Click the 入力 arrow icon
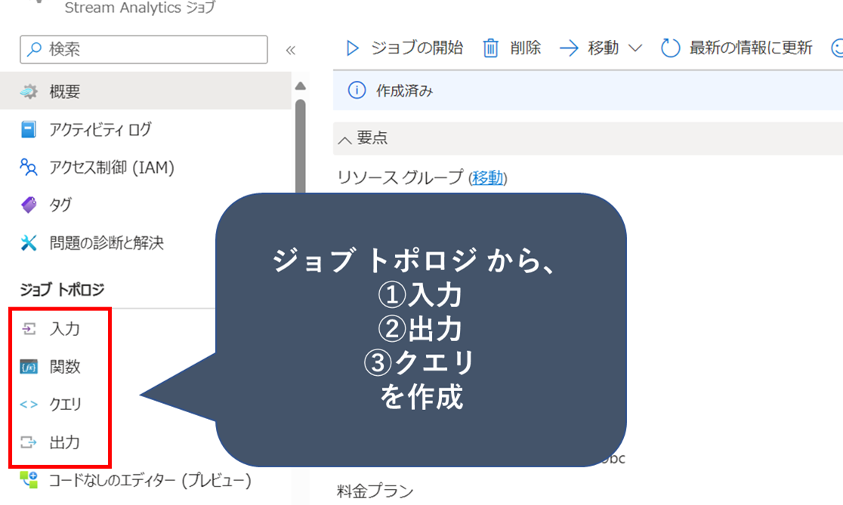 pyautogui.click(x=29, y=329)
